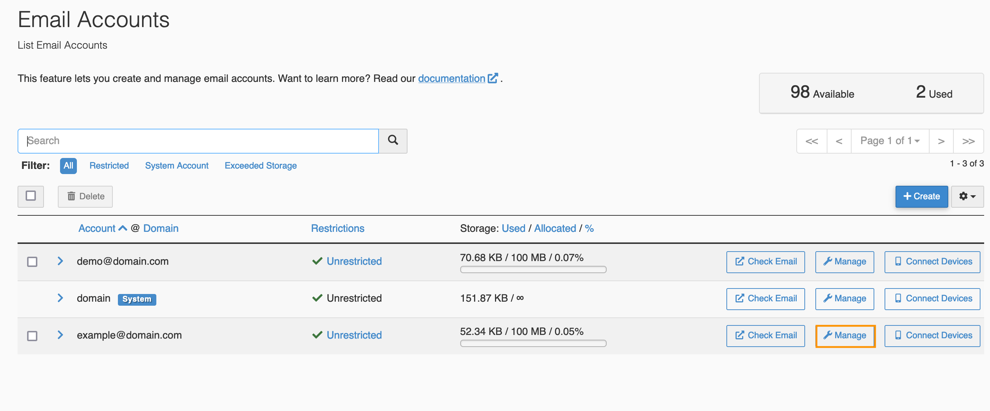Select the Restricted filter
990x411 pixels.
coord(109,166)
